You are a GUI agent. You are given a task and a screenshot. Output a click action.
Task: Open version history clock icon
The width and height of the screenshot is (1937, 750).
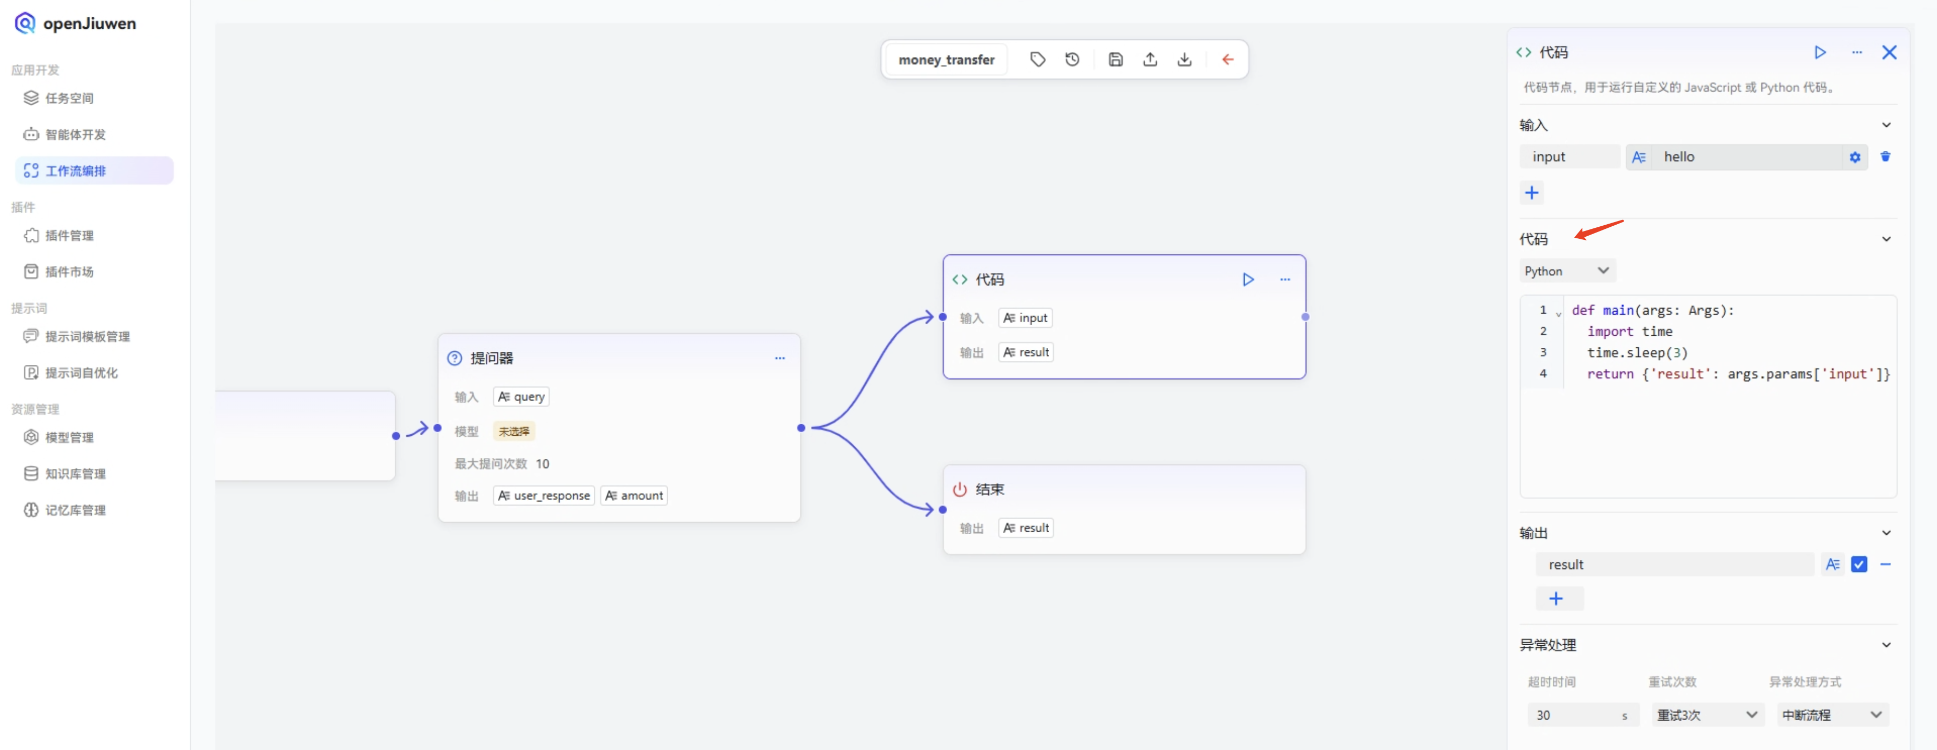coord(1072,59)
